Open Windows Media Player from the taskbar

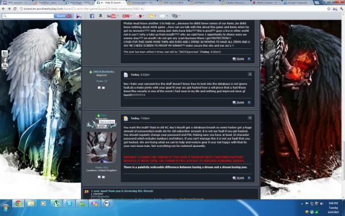coord(44,203)
